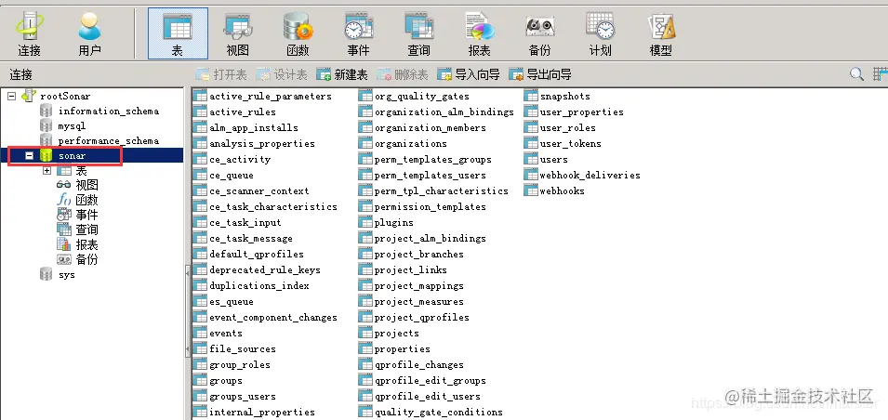Launch 导入向导 (Import Wizard)
This screenshot has height=420, width=888.
click(469, 74)
